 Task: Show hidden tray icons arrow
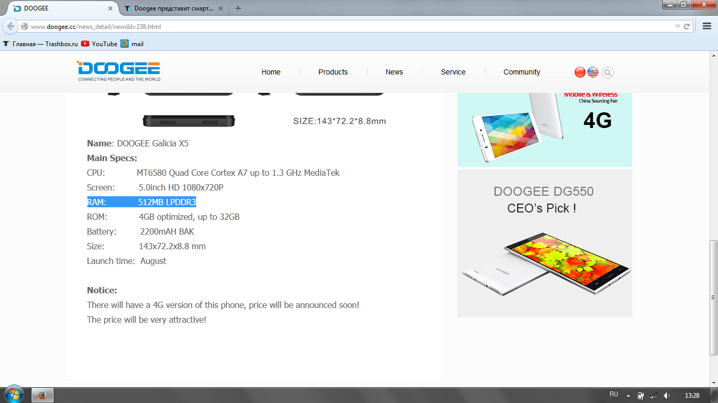pyautogui.click(x=628, y=395)
